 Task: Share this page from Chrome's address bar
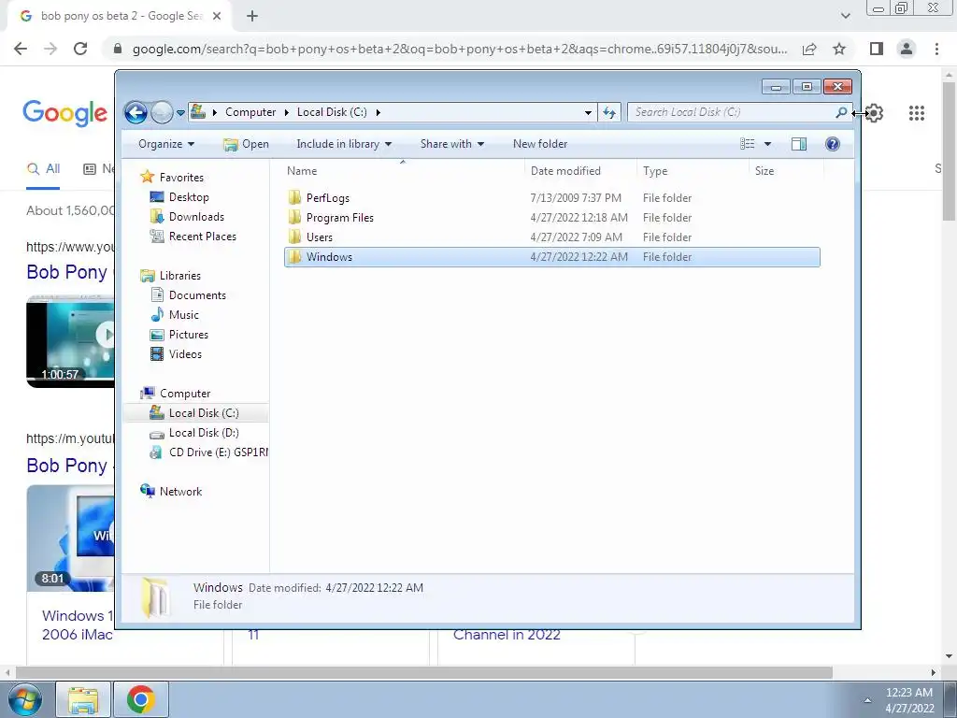click(809, 49)
